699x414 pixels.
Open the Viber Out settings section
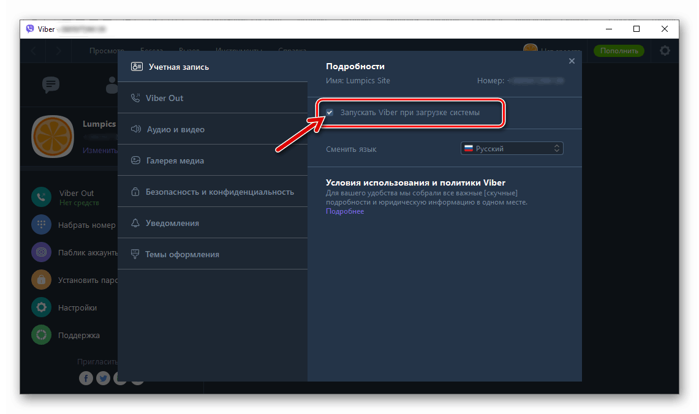213,98
